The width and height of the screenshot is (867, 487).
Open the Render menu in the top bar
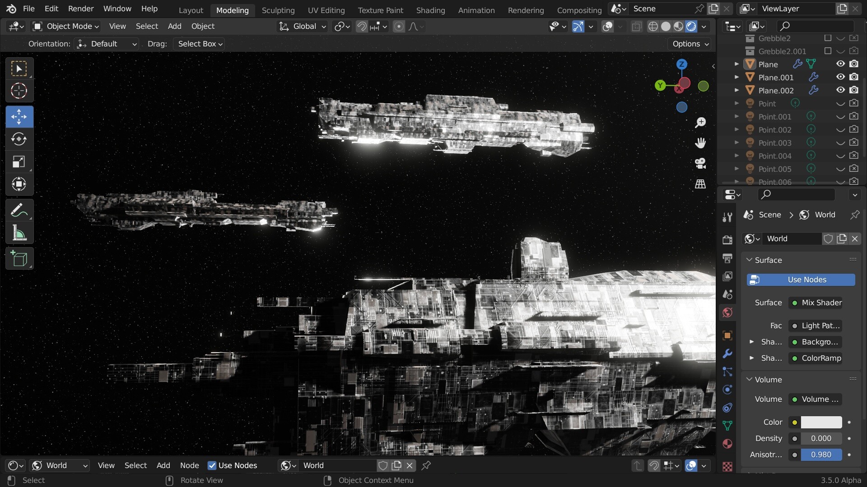coord(81,8)
